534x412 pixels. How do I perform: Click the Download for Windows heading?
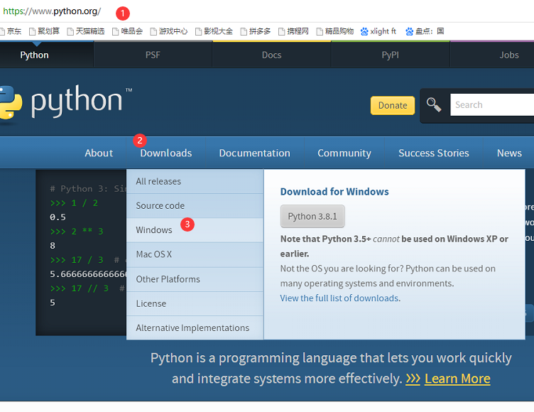coord(334,192)
